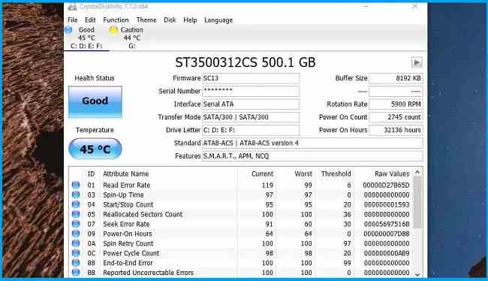Open the File menu
488x281 pixels.
point(72,20)
